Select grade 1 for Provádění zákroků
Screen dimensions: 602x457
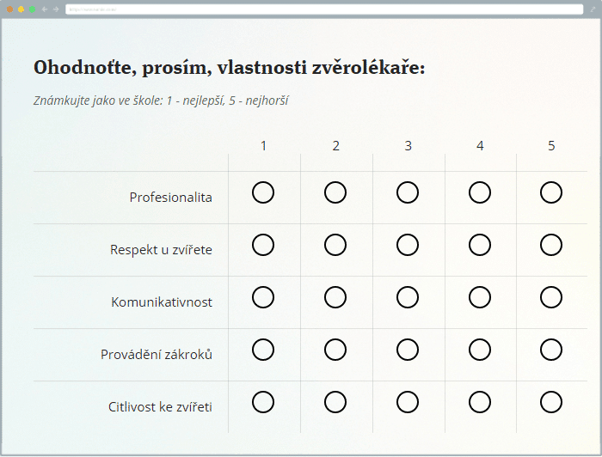tap(263, 350)
